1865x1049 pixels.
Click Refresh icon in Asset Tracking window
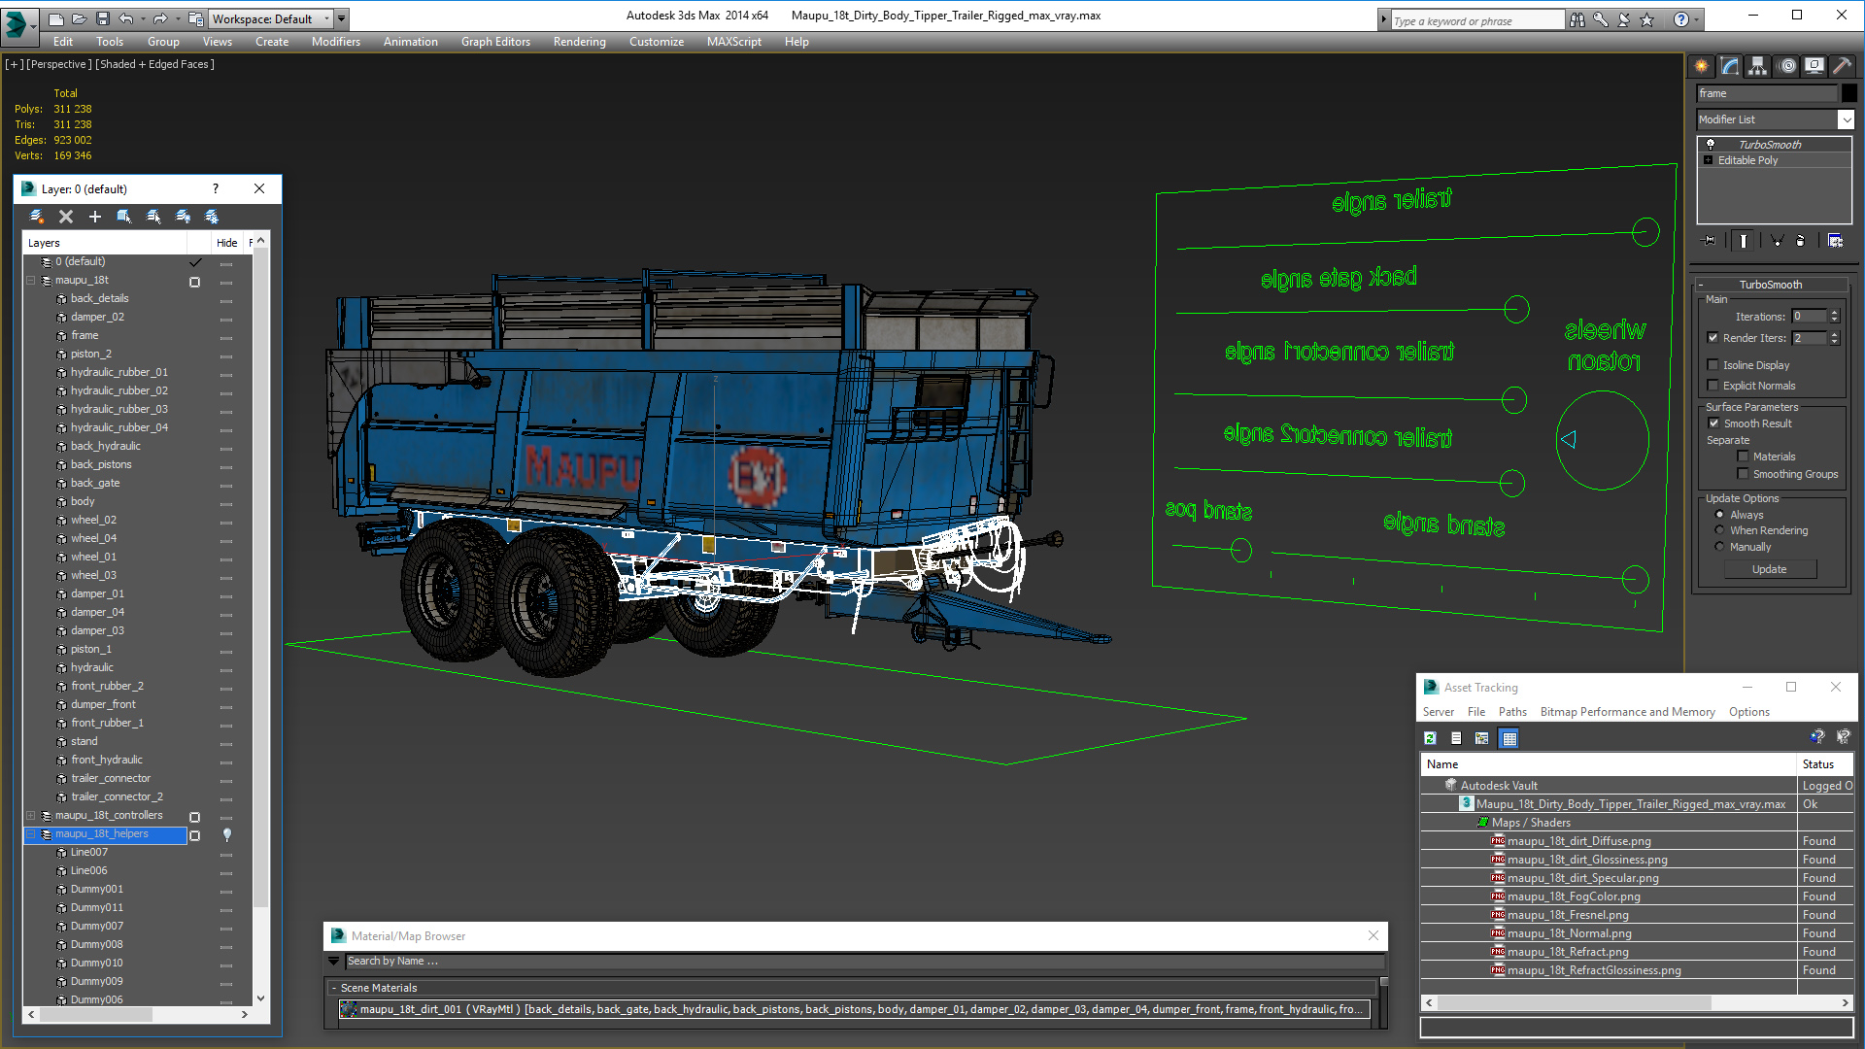tap(1430, 738)
